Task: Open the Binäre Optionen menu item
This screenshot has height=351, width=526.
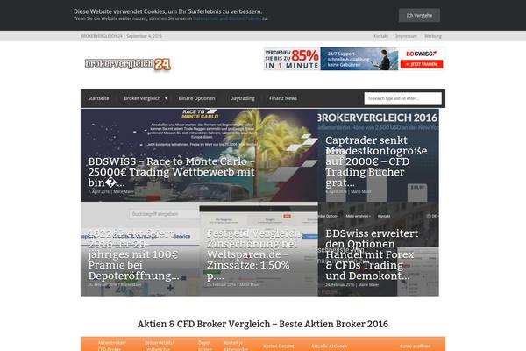Action: point(196,98)
